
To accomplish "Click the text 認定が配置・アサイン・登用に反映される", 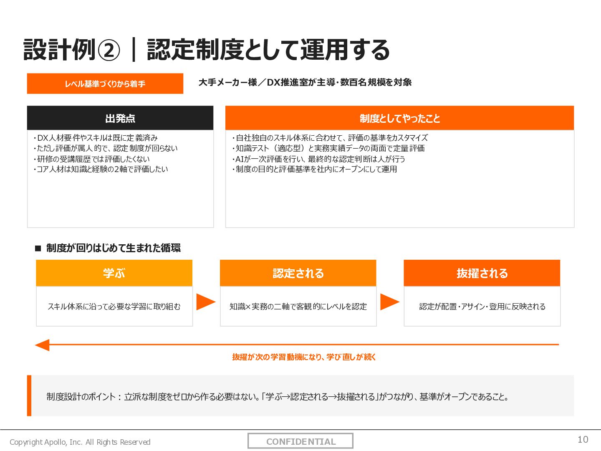I will [482, 307].
